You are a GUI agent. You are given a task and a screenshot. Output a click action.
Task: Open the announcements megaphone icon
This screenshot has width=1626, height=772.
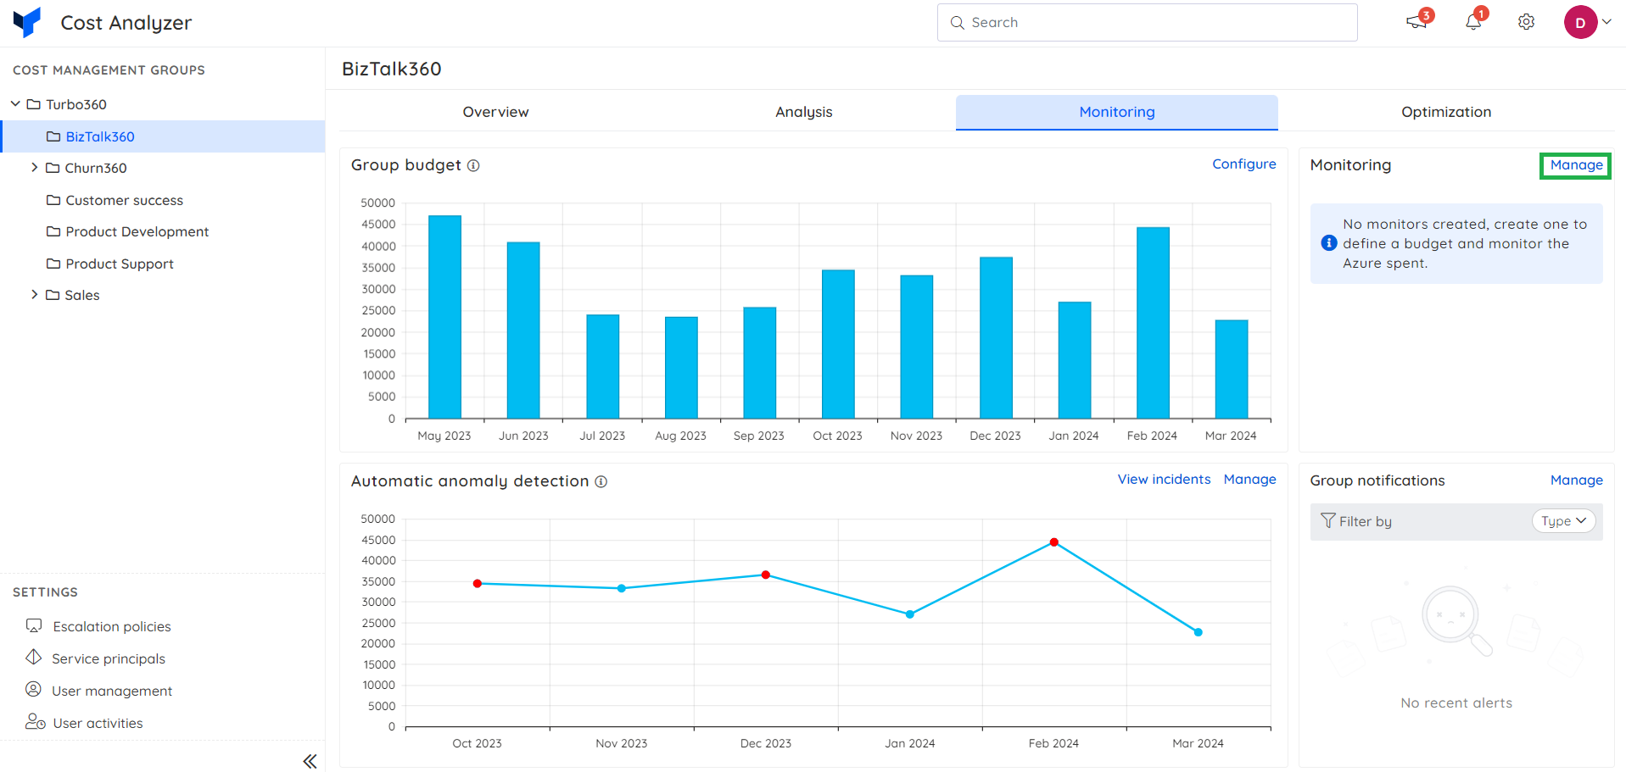click(1416, 22)
